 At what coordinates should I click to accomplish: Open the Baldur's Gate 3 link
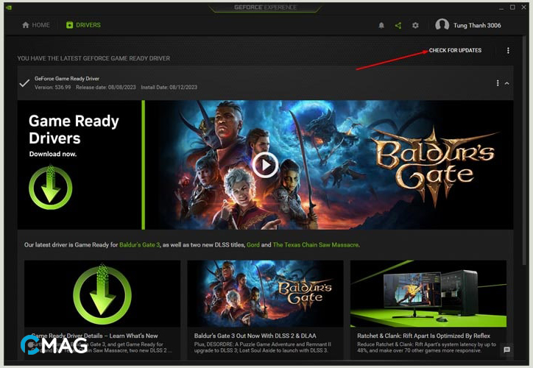click(x=139, y=244)
